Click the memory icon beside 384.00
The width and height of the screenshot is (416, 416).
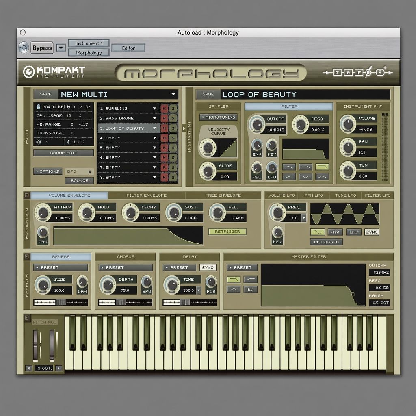(x=39, y=107)
